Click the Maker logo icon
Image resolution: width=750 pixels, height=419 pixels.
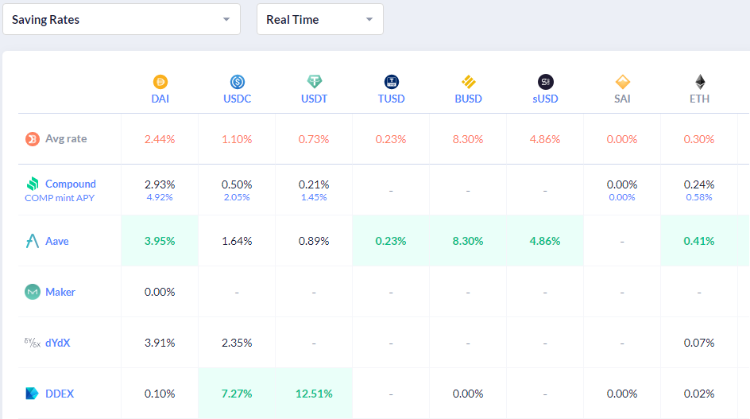click(32, 292)
